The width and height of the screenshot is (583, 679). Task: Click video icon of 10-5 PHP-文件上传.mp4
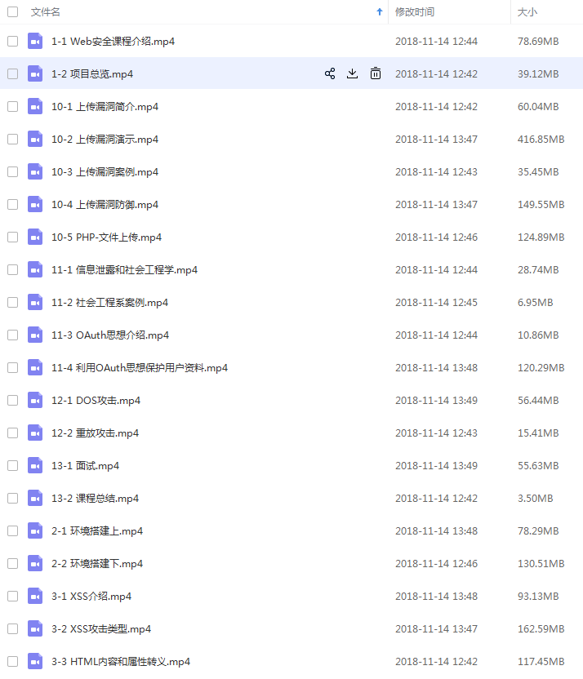click(x=35, y=237)
